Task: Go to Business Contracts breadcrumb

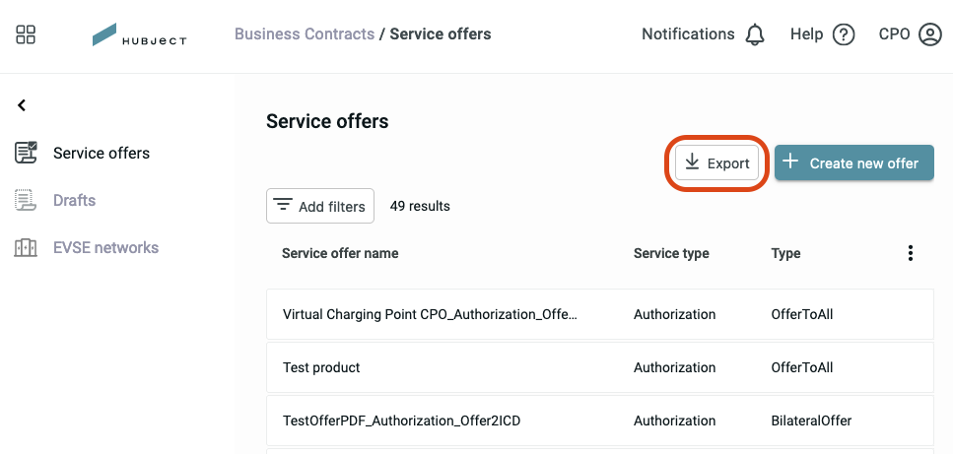Action: (x=305, y=34)
